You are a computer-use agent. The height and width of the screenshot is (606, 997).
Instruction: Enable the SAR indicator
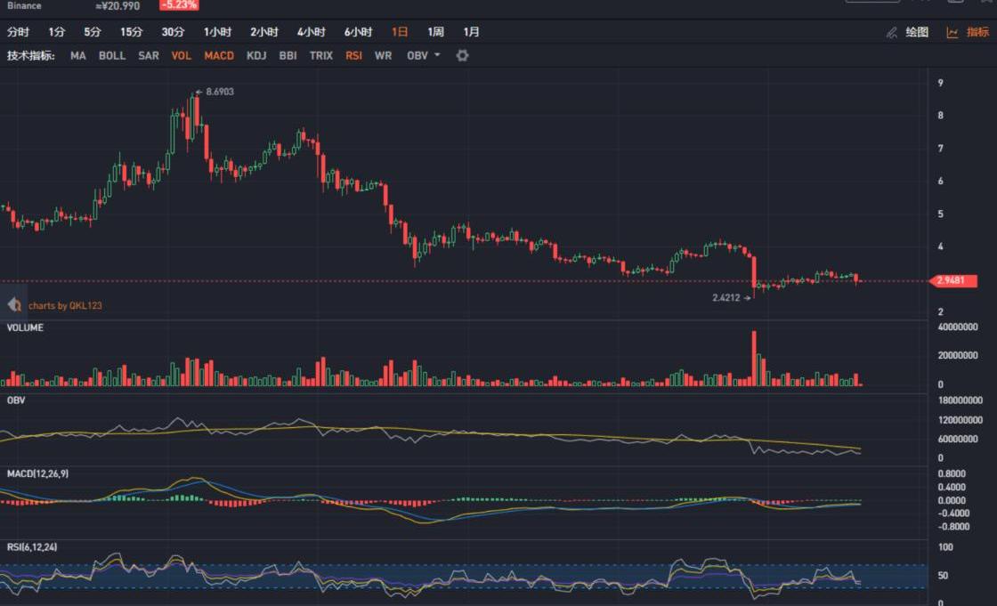pos(149,55)
